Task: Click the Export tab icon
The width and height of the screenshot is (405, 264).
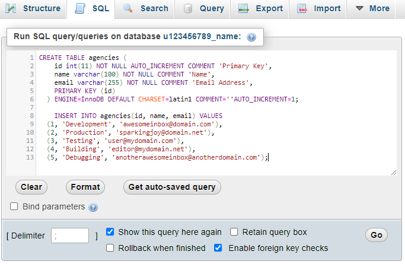Action: click(243, 9)
